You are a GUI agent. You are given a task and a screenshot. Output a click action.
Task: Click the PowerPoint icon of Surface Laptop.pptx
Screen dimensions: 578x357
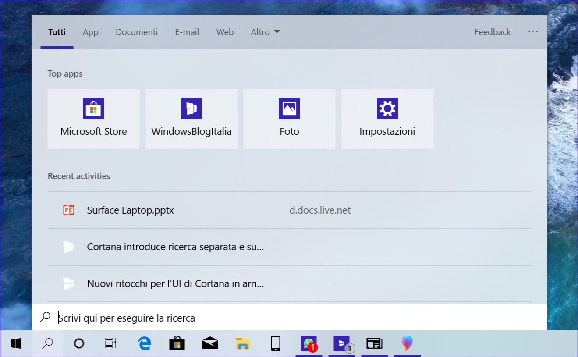68,210
